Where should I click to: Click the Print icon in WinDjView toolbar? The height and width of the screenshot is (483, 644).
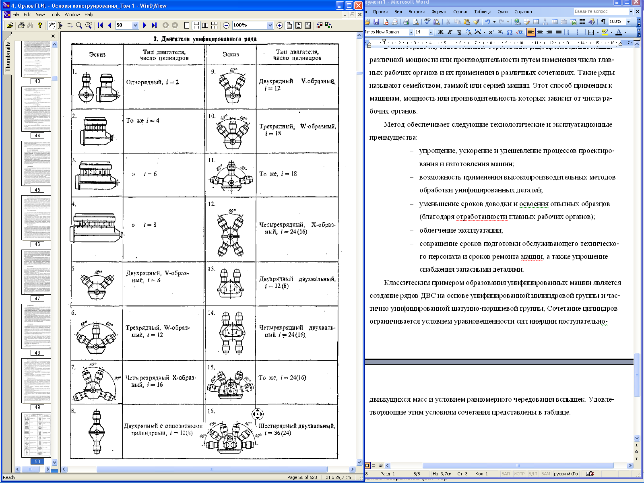point(21,25)
